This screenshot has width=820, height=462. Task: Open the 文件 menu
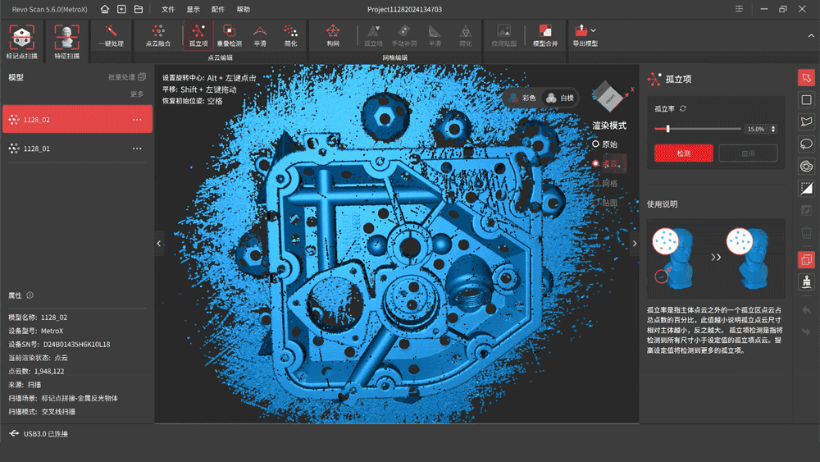tap(168, 9)
